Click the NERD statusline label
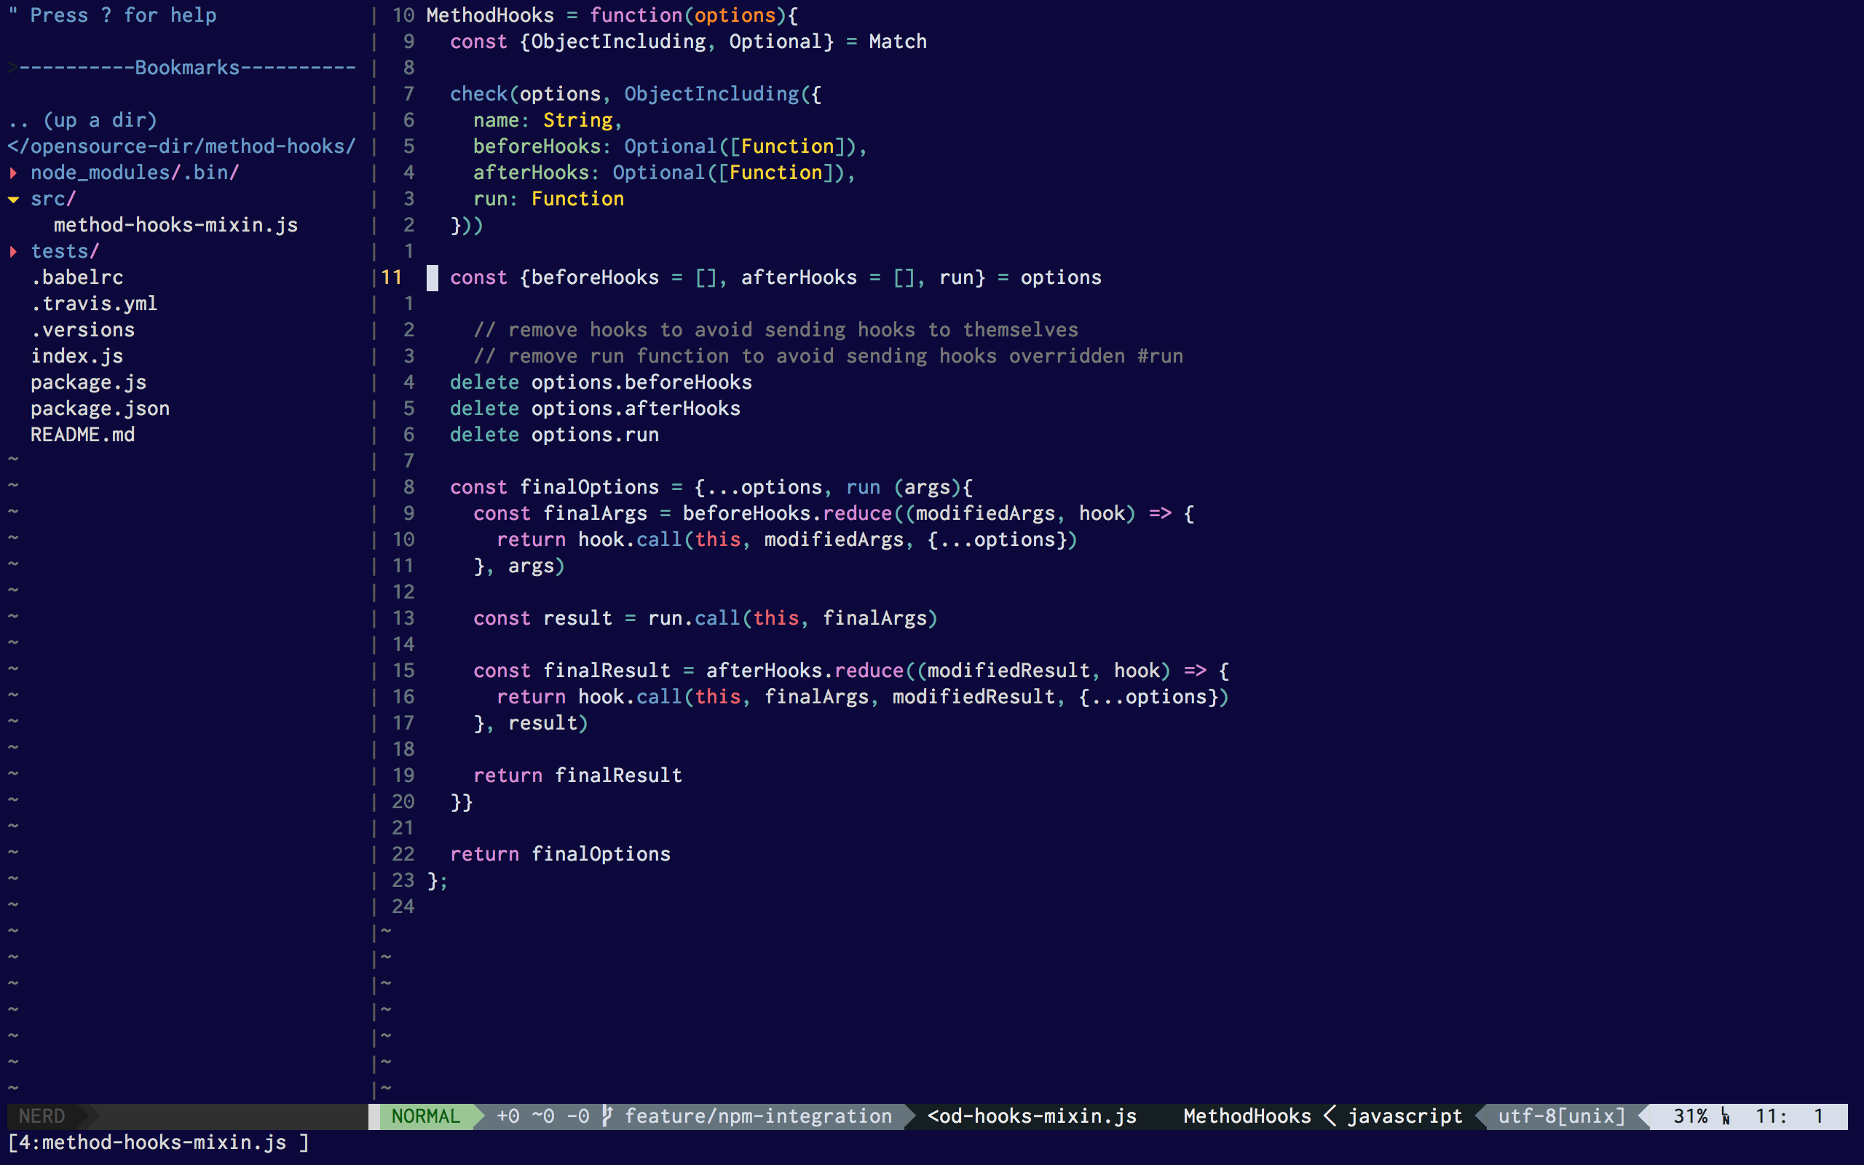 point(42,1115)
